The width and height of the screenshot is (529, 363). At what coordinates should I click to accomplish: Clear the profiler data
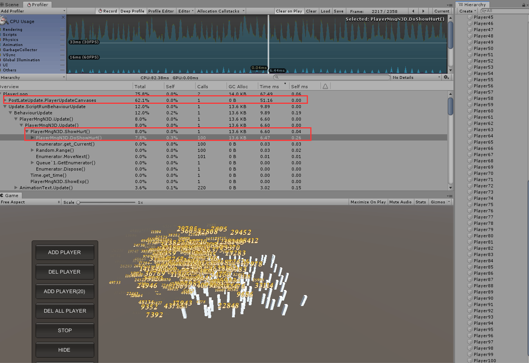click(x=311, y=11)
